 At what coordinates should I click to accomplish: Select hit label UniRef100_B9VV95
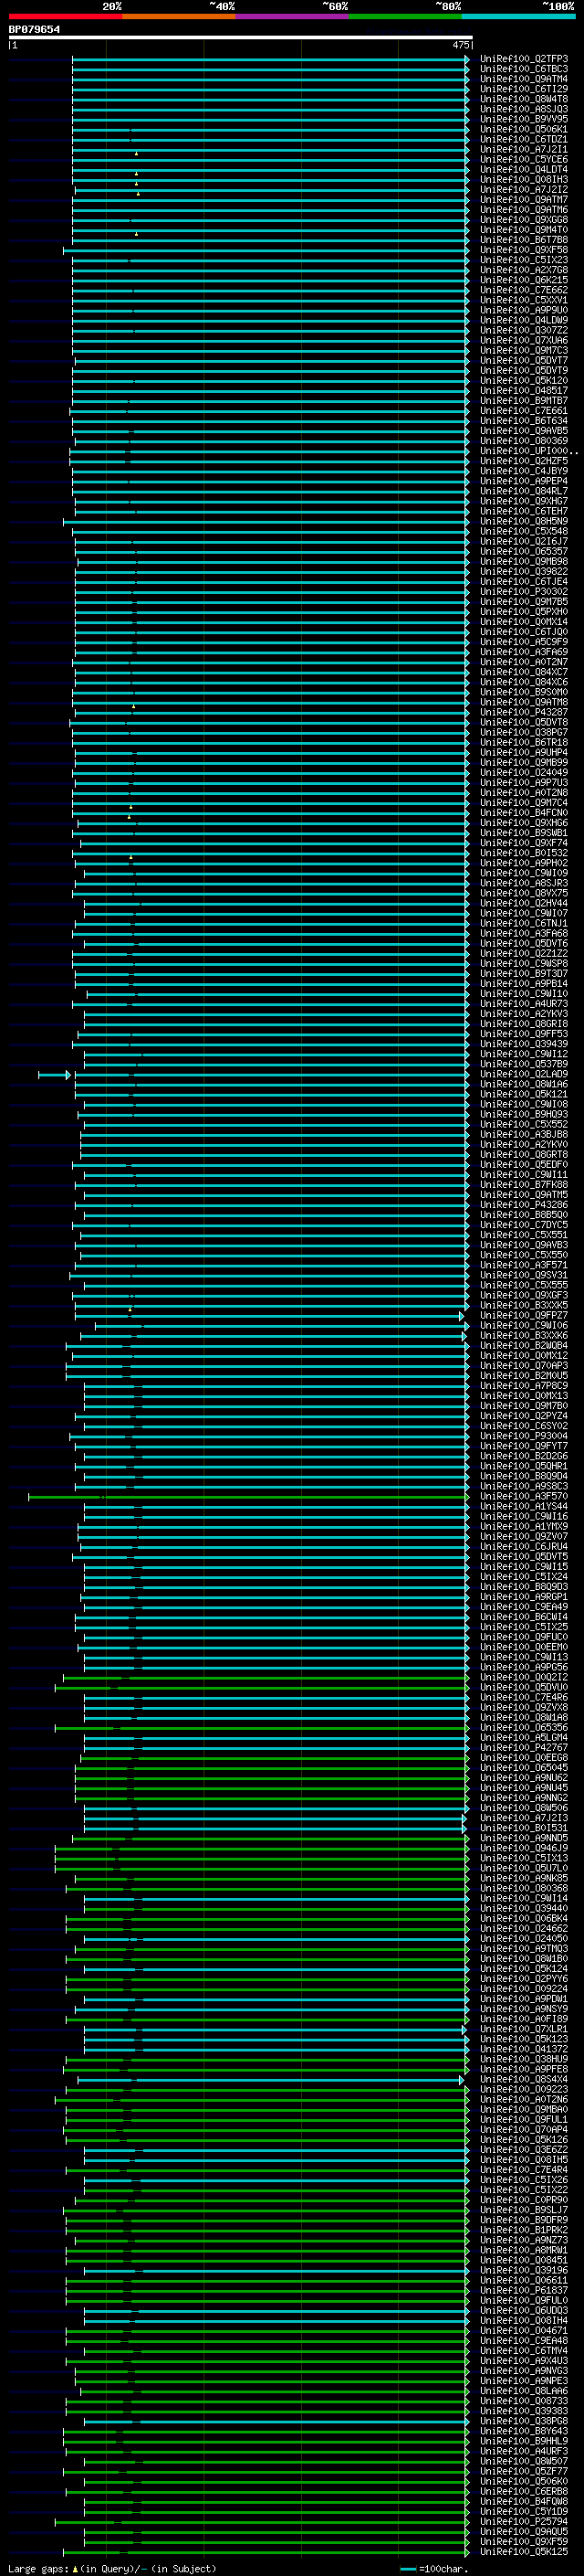[x=523, y=119]
